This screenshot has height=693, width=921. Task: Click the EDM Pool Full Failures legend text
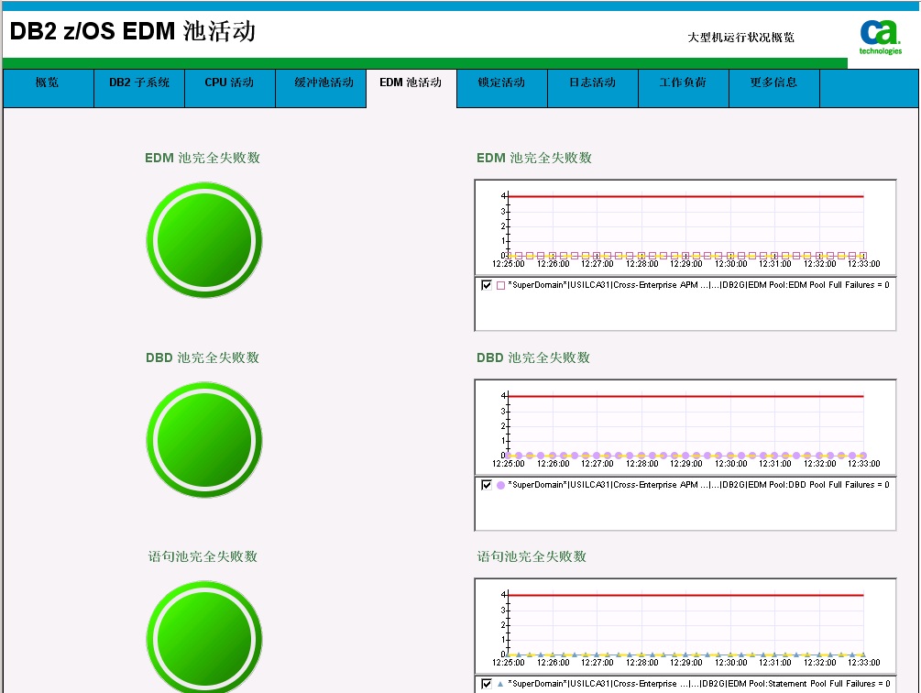click(x=698, y=285)
